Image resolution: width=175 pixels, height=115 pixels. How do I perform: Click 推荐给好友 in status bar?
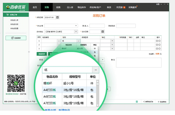coord(148,102)
